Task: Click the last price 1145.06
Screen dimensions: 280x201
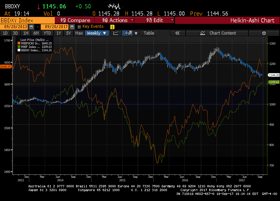Action: (54, 6)
